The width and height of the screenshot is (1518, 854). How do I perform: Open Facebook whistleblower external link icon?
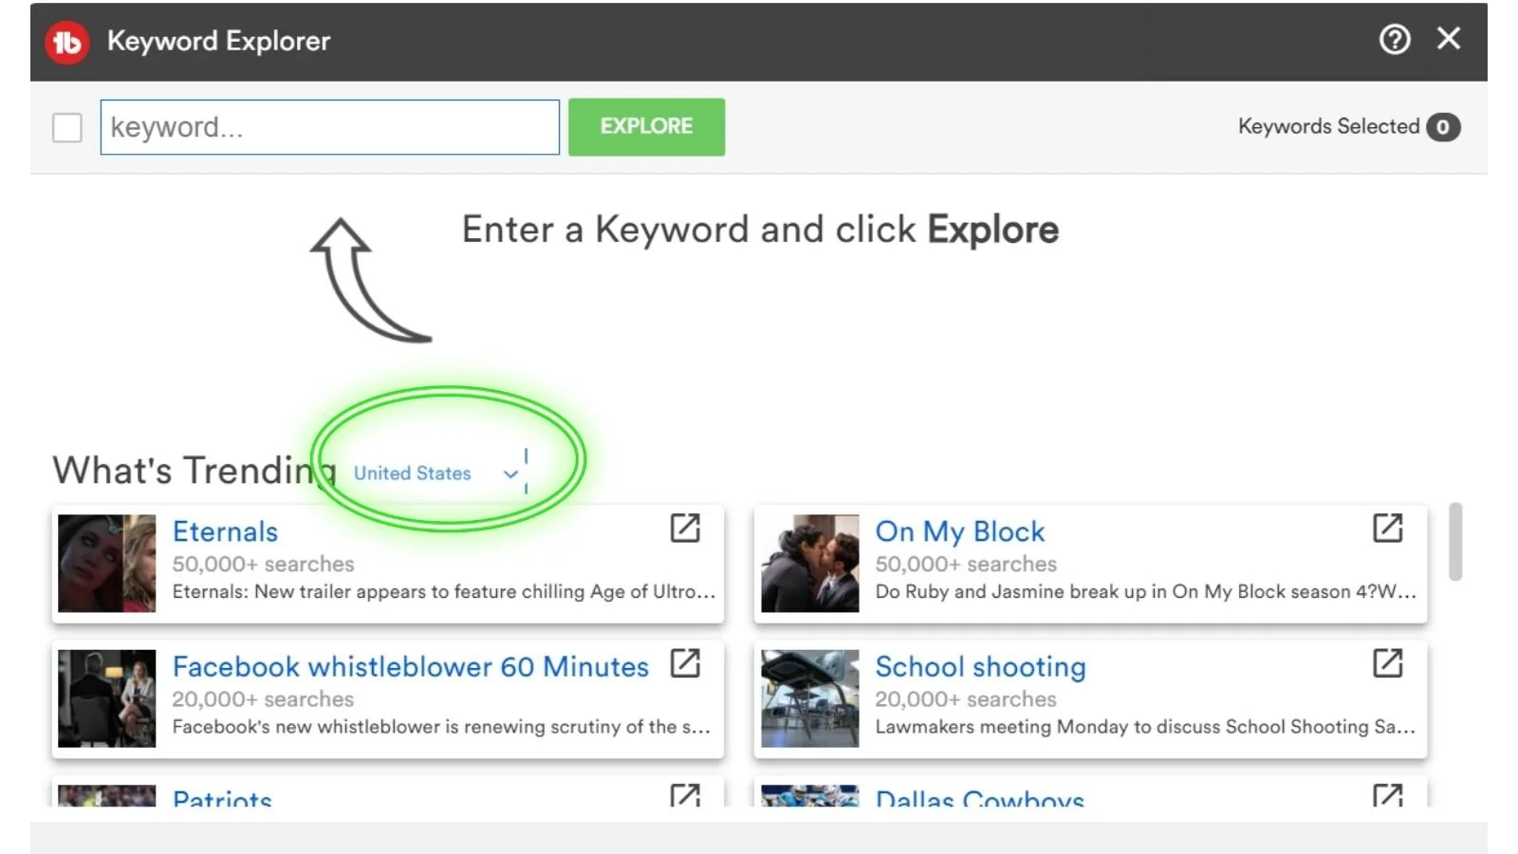click(x=685, y=662)
